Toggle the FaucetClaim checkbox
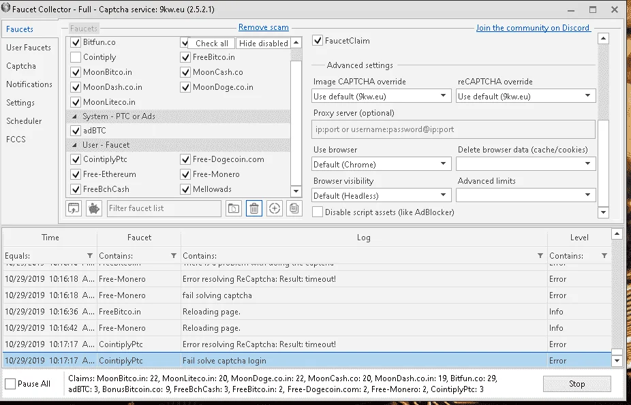 [318, 41]
